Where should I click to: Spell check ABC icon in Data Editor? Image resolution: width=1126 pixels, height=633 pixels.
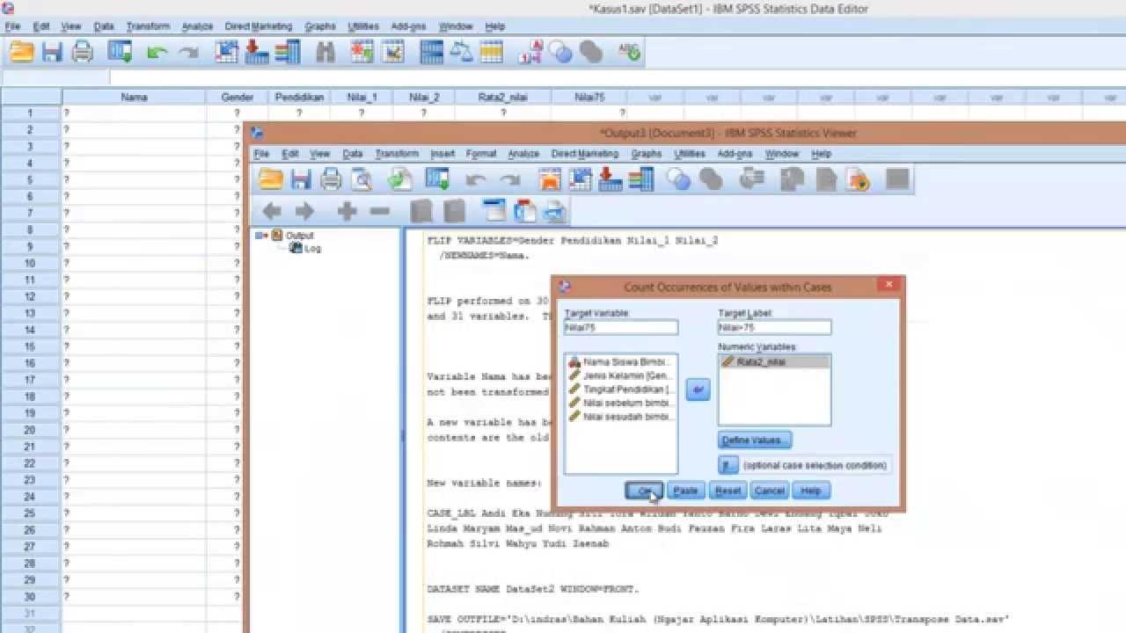pyautogui.click(x=629, y=53)
